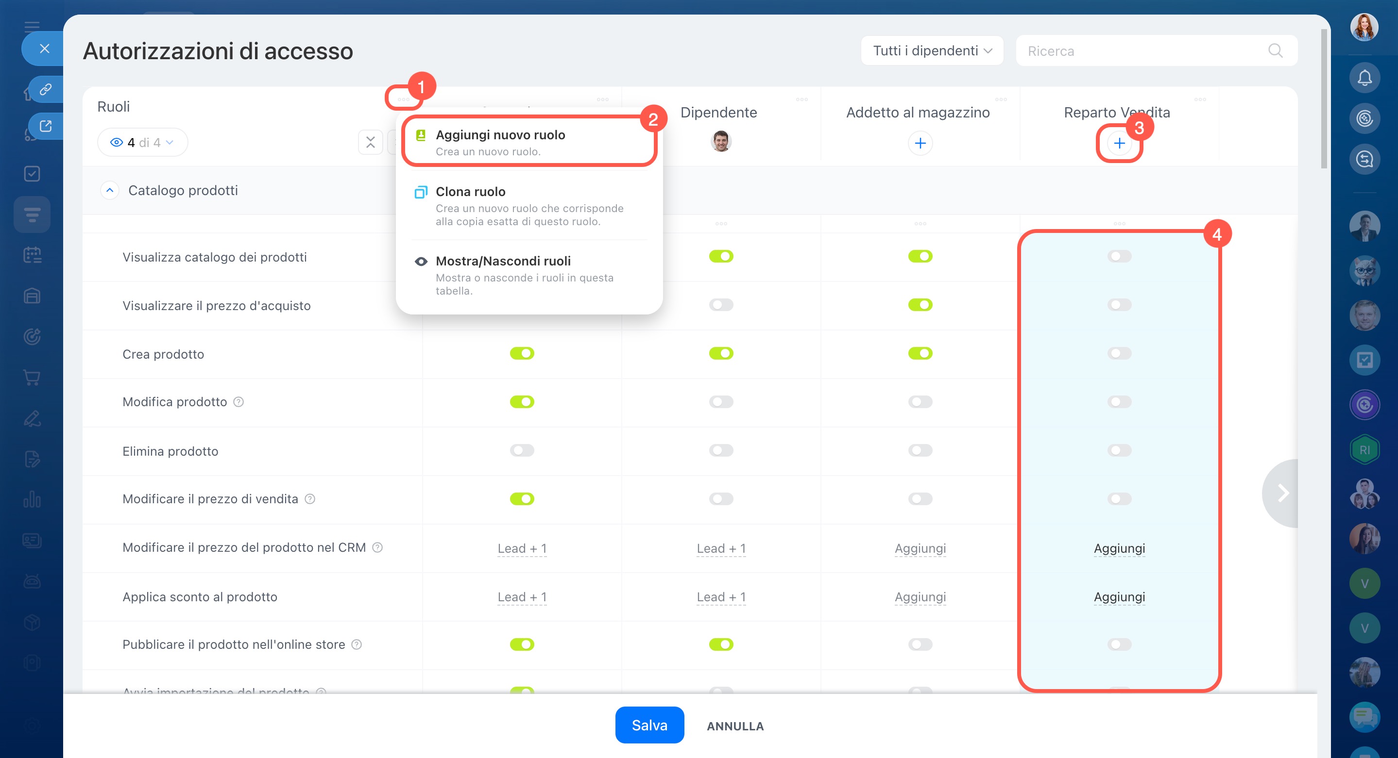Enable Elimina prodotto for Dipendente
The width and height of the screenshot is (1398, 758).
721,450
